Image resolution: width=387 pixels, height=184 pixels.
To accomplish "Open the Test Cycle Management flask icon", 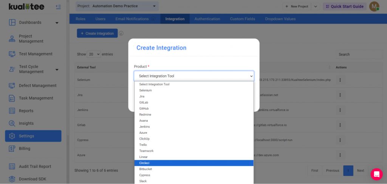I will (x=12, y=69).
